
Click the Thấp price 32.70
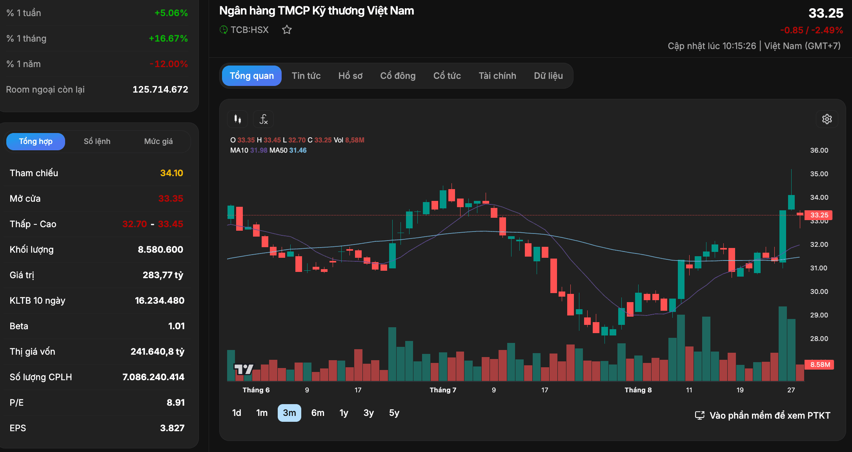tap(135, 224)
